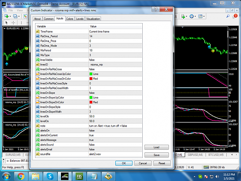Load saved input settings
Viewport: 241px width, 181px height.
pyautogui.click(x=157, y=147)
